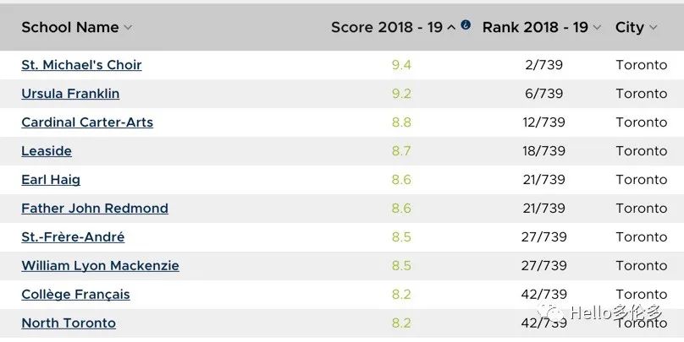Expand the School Name sort chevron
The width and height of the screenshot is (684, 342).
(128, 28)
